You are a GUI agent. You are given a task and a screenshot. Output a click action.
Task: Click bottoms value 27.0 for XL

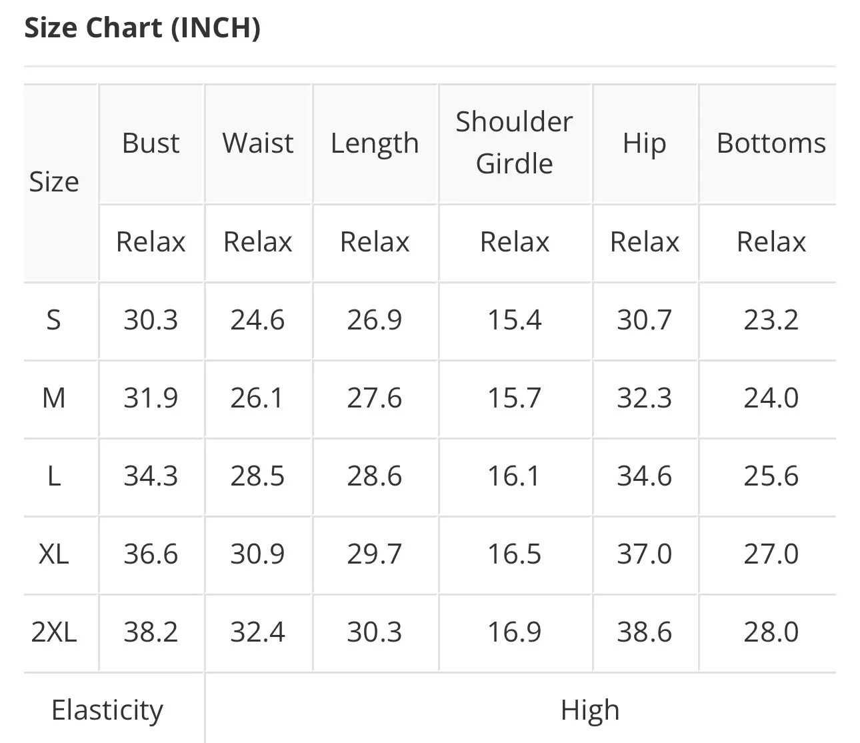pyautogui.click(x=771, y=554)
